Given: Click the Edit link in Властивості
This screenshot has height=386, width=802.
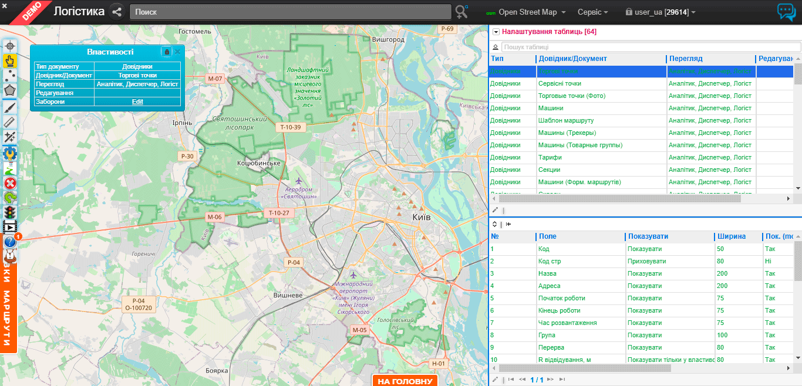Looking at the screenshot, I should [137, 101].
